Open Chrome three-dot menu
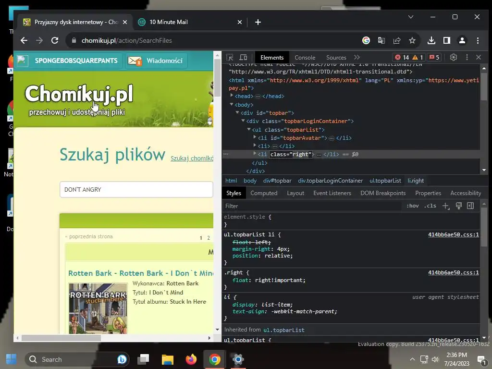The width and height of the screenshot is (492, 369). click(x=478, y=40)
